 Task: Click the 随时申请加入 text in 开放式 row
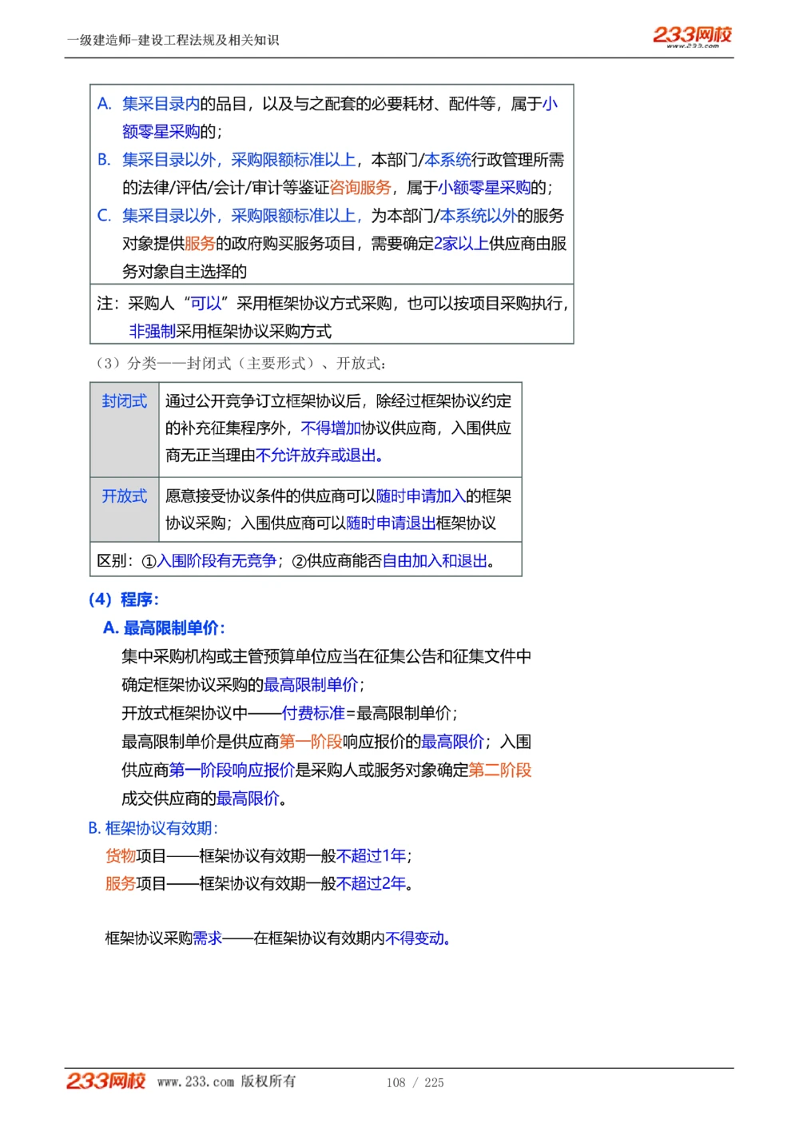(419, 496)
